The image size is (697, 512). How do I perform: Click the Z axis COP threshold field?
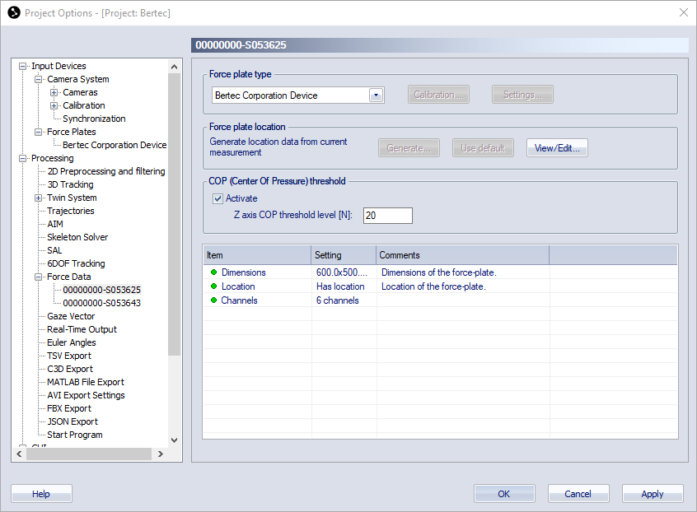[387, 216]
